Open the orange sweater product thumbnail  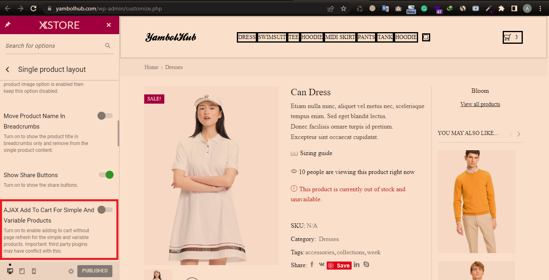coord(476,202)
